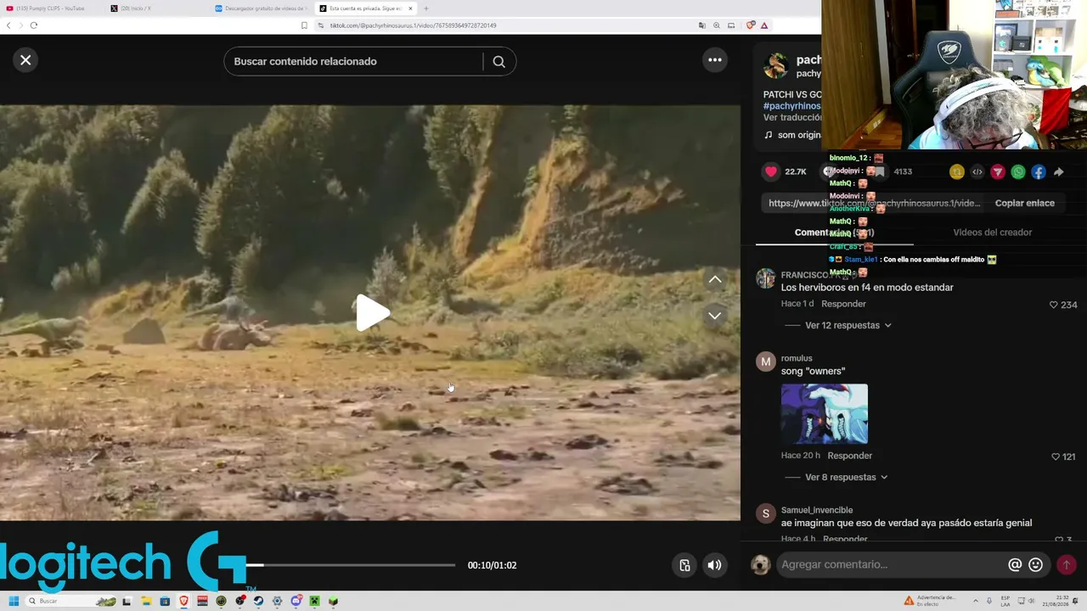The height and width of the screenshot is (611, 1087).
Task: Close the active TikTok browser tab
Action: click(411, 8)
